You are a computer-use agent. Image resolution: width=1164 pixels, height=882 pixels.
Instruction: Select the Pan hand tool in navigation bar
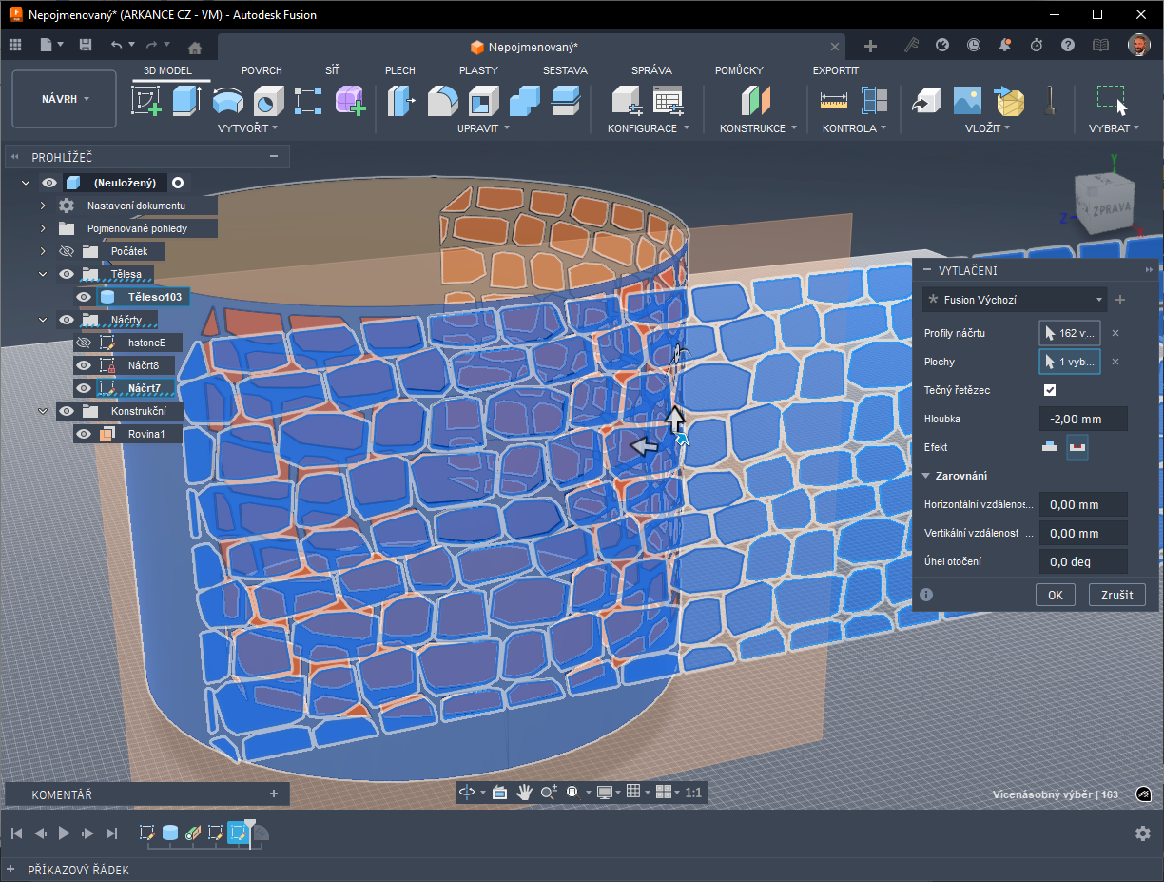coord(524,792)
